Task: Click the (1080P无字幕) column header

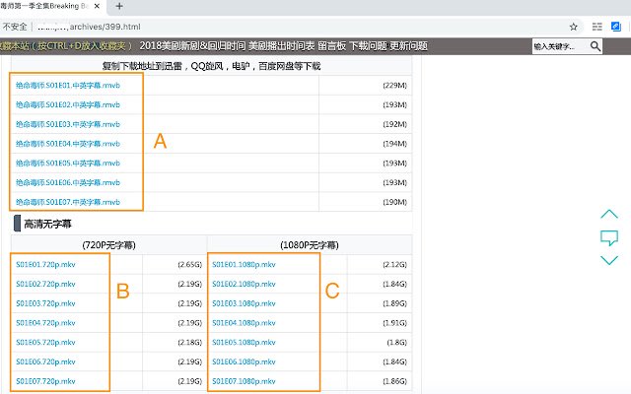Action: (x=310, y=245)
